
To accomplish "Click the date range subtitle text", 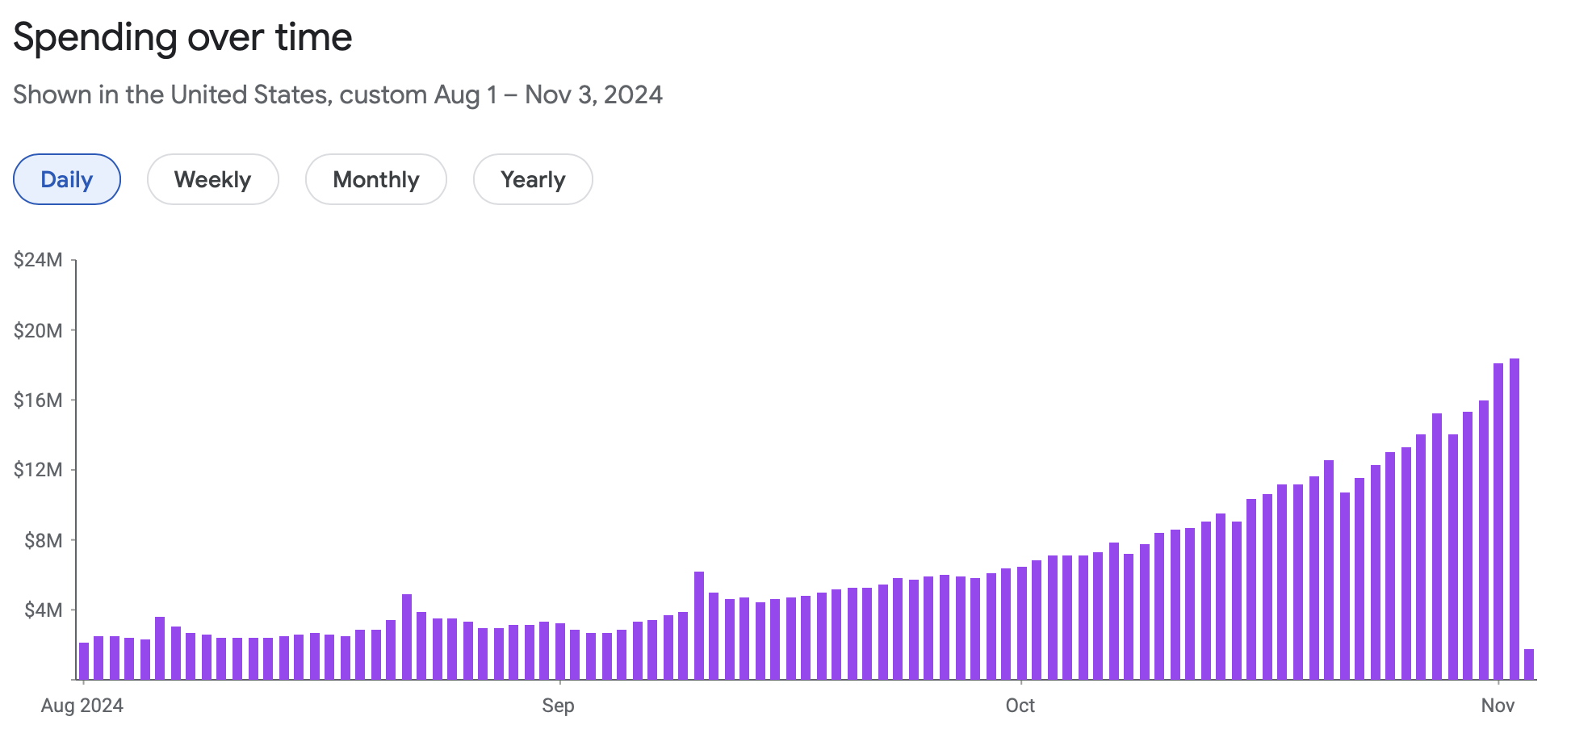I will (338, 95).
